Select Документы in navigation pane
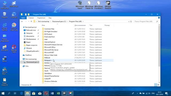 tap(30, 36)
